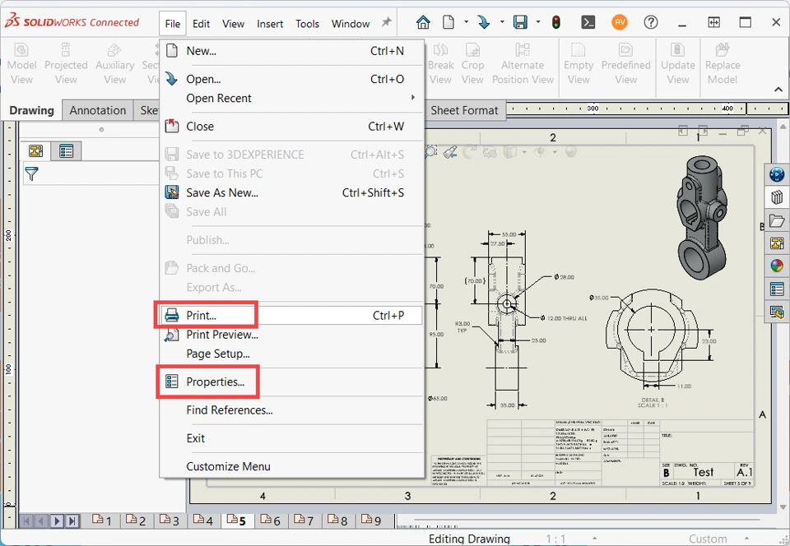Jump to last sheet with the navigation arrow

tap(72, 521)
